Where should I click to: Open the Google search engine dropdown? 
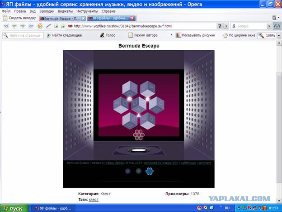point(269,26)
